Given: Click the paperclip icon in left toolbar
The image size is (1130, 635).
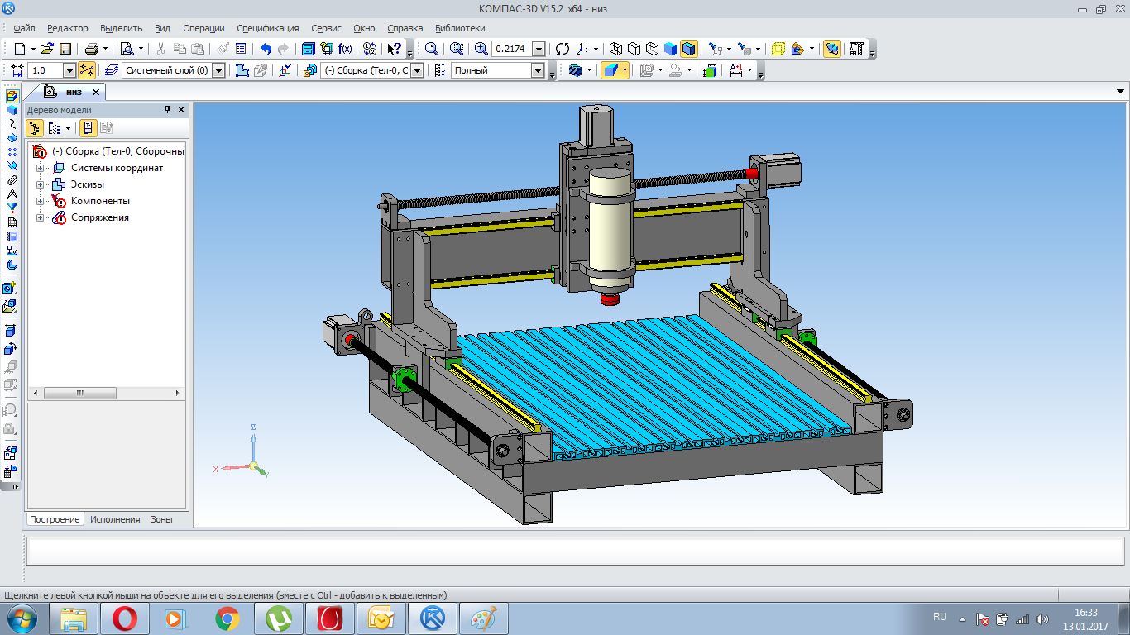Looking at the screenshot, I should [x=12, y=179].
